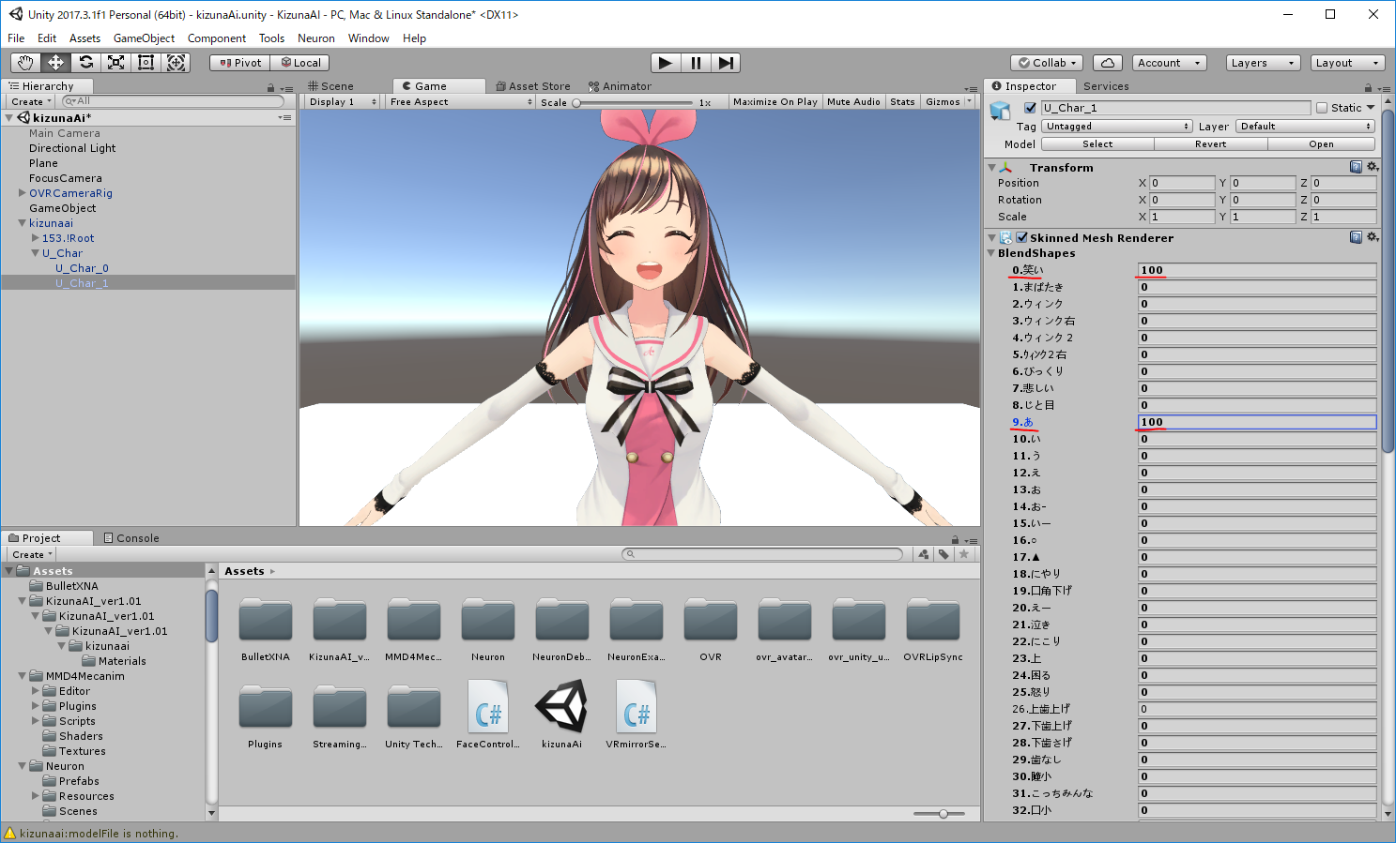The width and height of the screenshot is (1396, 843).
Task: Toggle U_Char_1 object active checkbox
Action: 1030,108
